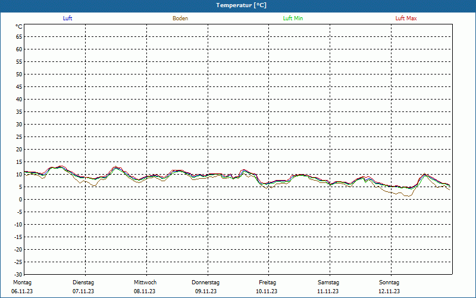This screenshot has width=476, height=298.
Task: Click the Sonntag day label
Action: [389, 283]
